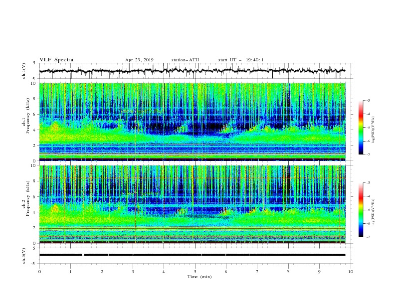
Task: Click the "6" tick on the time axis
Action: 226,272
